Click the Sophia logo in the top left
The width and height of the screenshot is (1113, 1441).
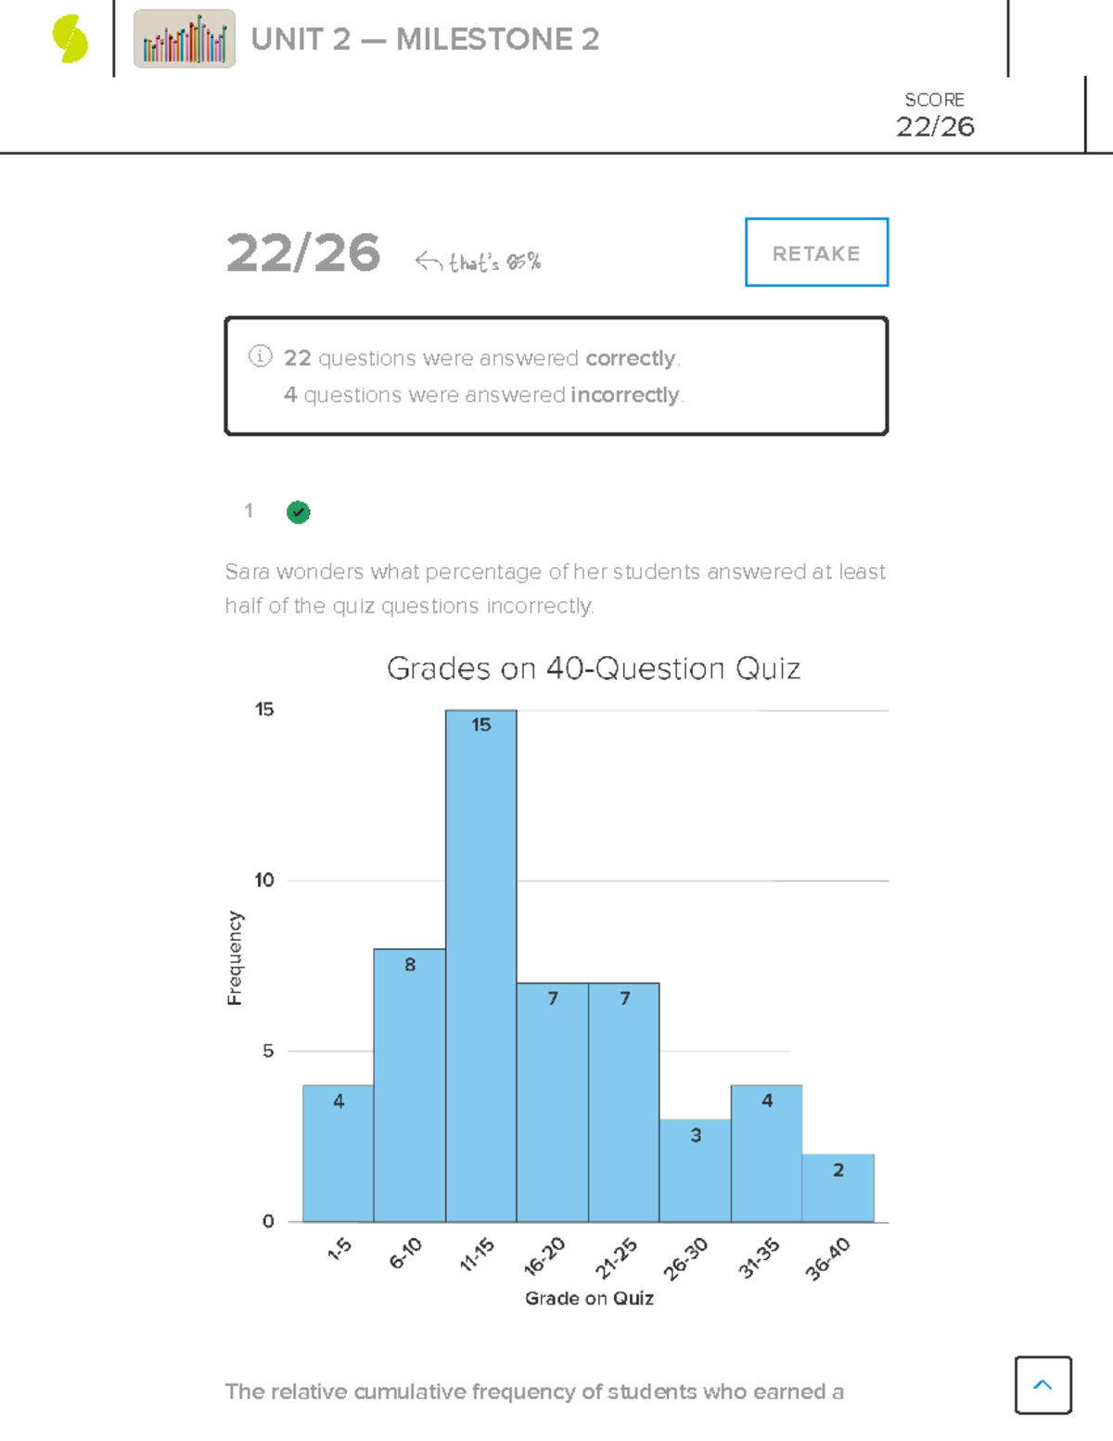click(70, 39)
